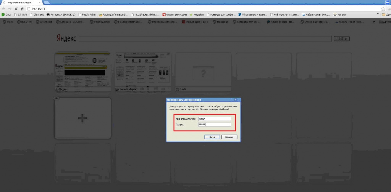Expand the bookmarks bar overflow chevron
This screenshot has width=391, height=192.
[378, 14]
